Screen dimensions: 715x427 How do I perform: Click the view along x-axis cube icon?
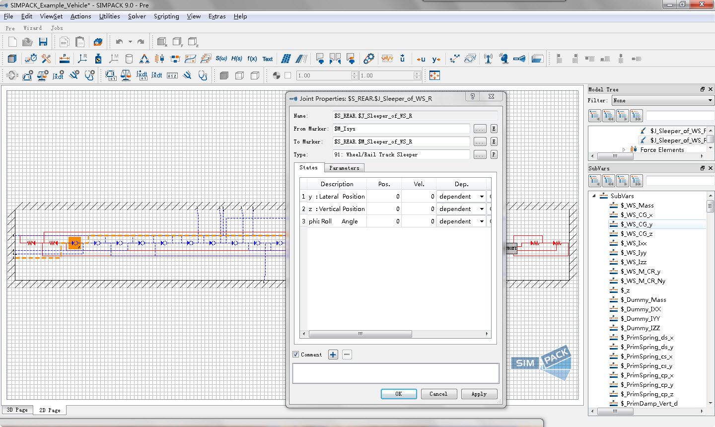point(162,42)
